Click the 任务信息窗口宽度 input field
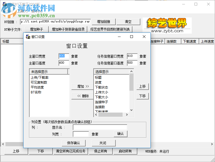This screenshot has height=162, width=215. [132, 56]
